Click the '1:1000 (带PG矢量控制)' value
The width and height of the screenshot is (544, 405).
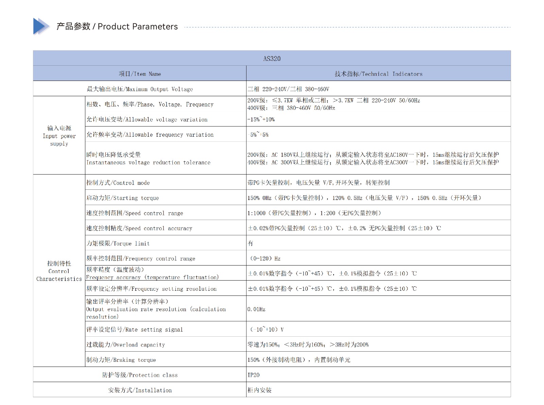(x=314, y=213)
